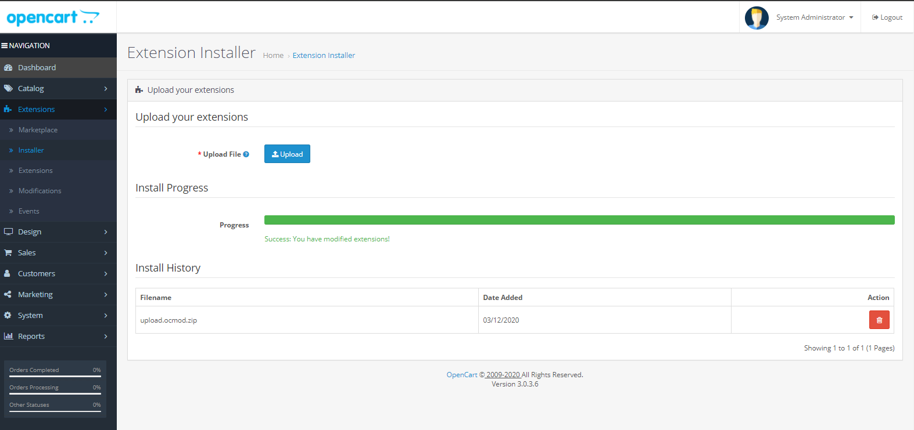Click the Extensions puzzle icon in sidebar
The height and width of the screenshot is (430, 914).
coord(8,109)
